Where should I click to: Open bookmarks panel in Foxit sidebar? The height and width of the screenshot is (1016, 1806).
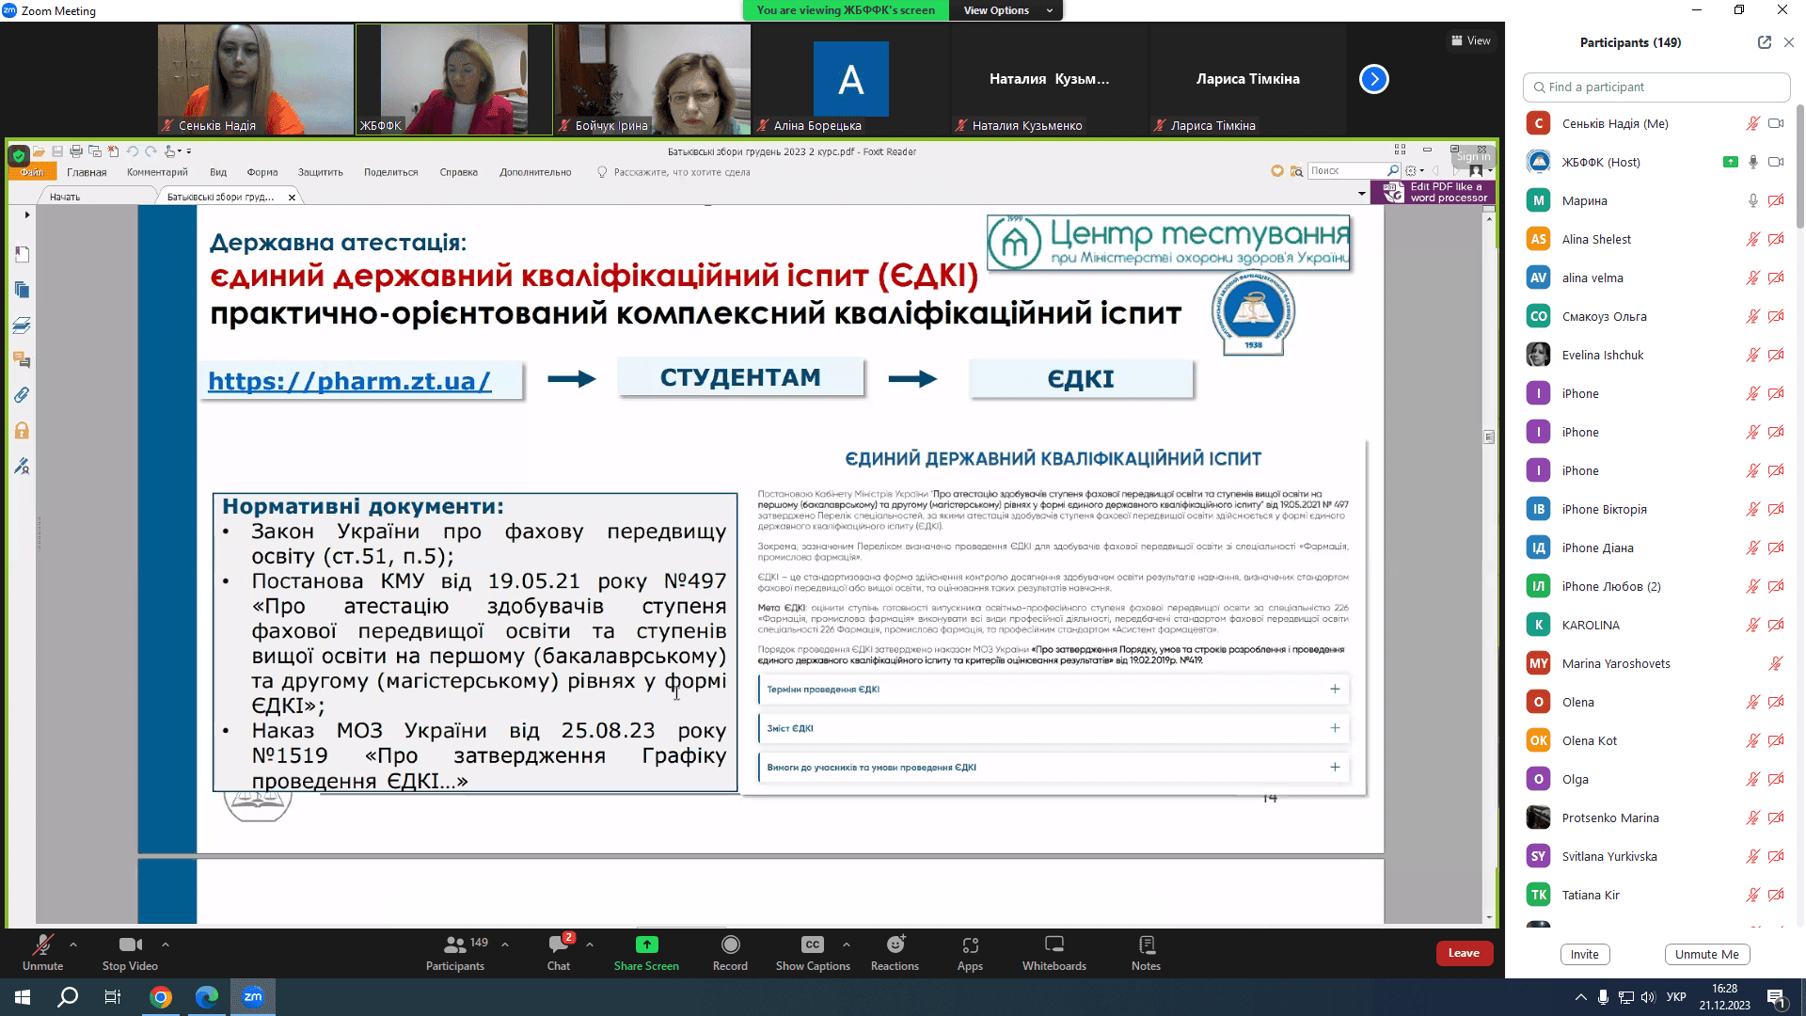(x=23, y=255)
